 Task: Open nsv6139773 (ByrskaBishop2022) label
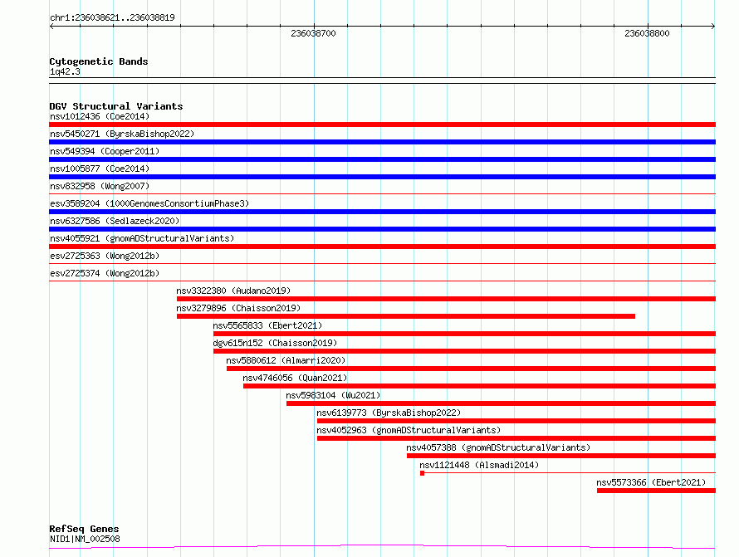click(389, 413)
